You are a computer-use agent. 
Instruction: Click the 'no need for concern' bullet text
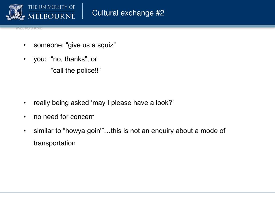[x=64, y=117]
